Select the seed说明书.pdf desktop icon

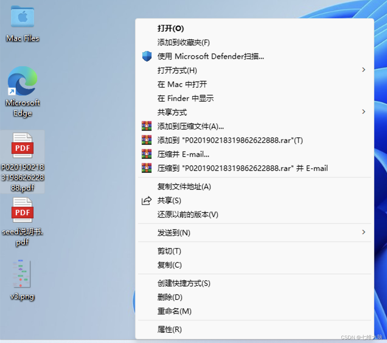tap(22, 210)
